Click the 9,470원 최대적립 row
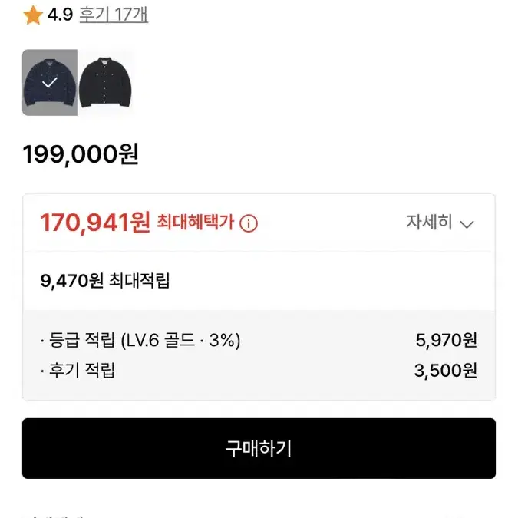 (259, 281)
